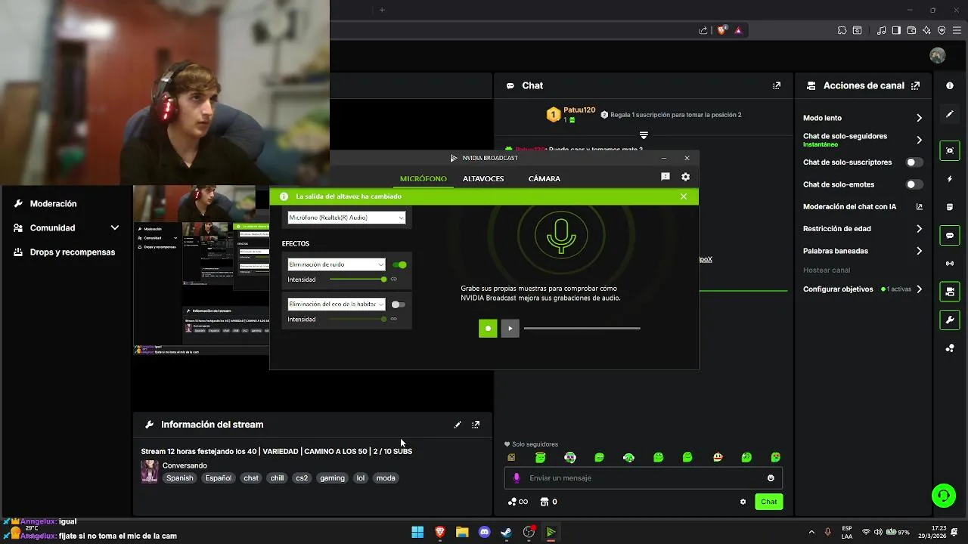Open Moderación del chat con IA external link
Screen dimensions: 968x544
pyautogui.click(x=920, y=207)
